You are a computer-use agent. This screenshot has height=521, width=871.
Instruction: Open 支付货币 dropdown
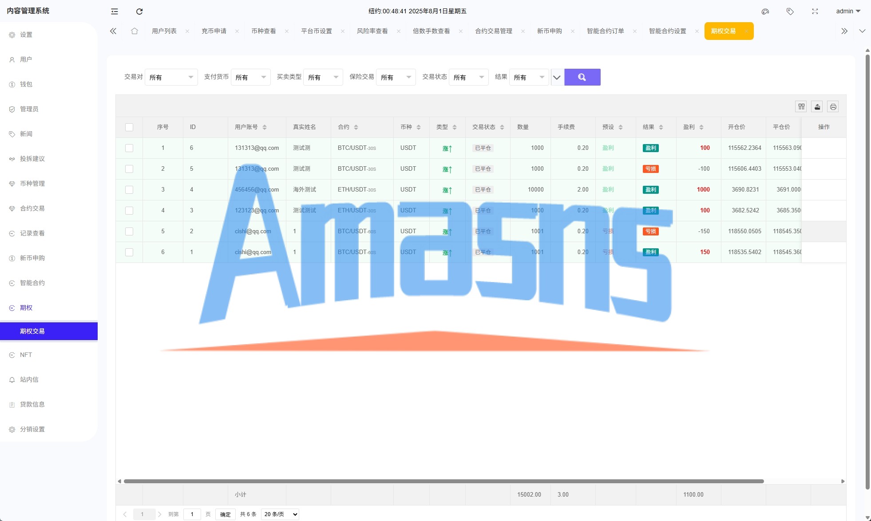[x=251, y=77]
